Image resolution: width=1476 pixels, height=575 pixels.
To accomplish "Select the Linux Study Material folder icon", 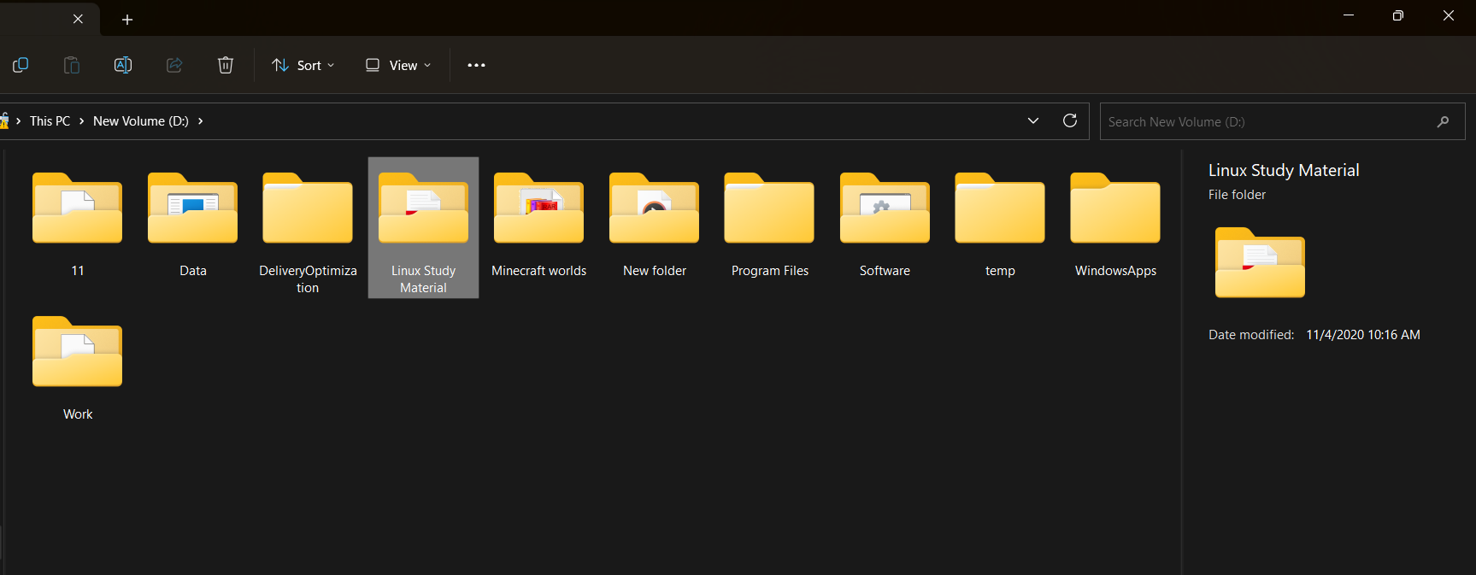I will coord(423,208).
